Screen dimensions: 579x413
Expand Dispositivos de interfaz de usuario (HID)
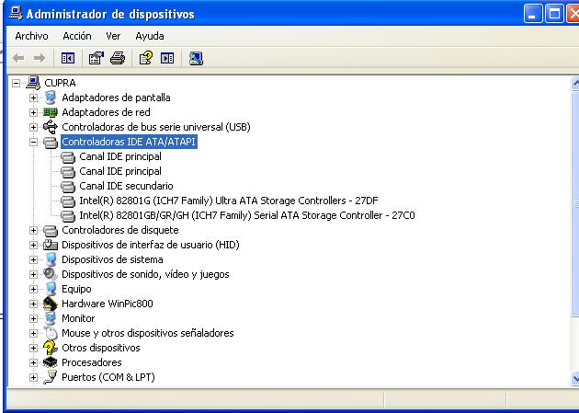(33, 245)
